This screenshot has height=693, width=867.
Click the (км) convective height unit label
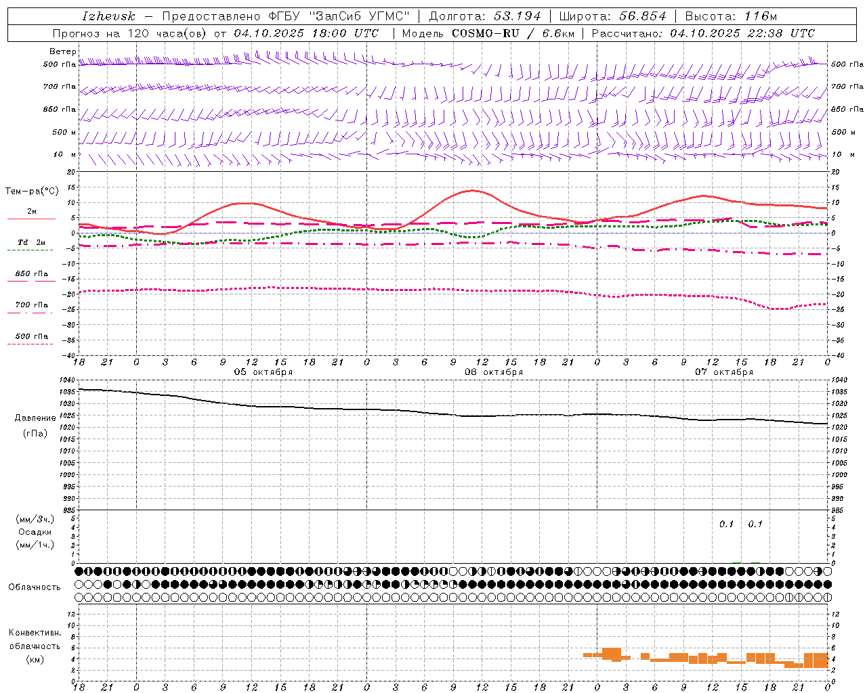35,659
